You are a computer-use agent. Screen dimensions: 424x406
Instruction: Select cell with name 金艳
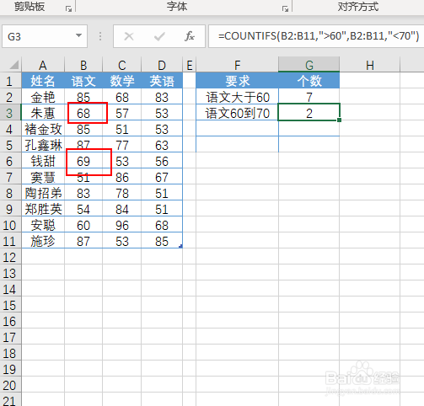[43, 97]
